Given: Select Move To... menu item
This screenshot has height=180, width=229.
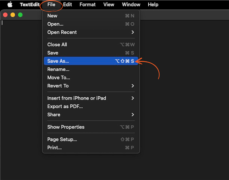Looking at the screenshot, I should (91, 78).
